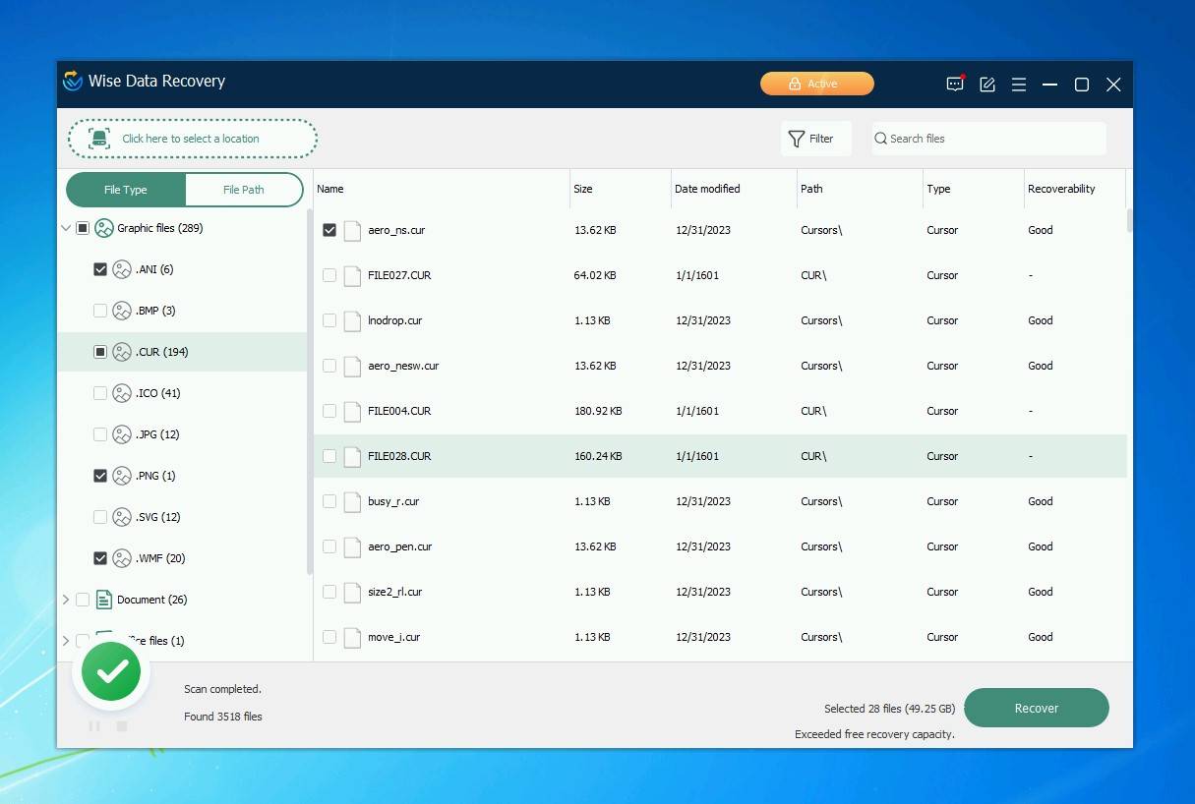
Task: Expand the Office files tree node
Action: click(x=66, y=641)
